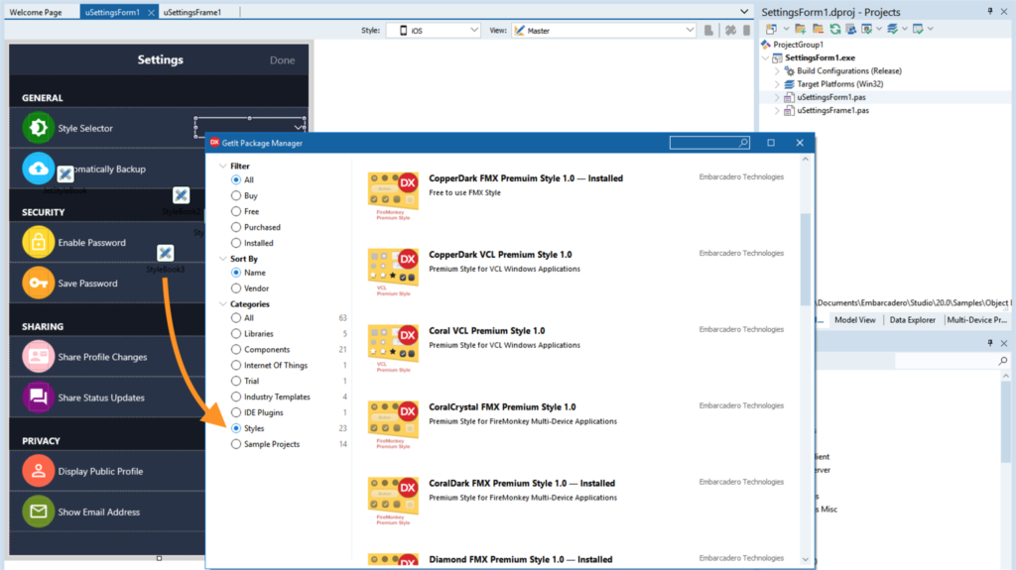Viewport: 1016px width, 570px height.
Task: Click the yellow Enable Password lock icon
Action: (x=39, y=242)
